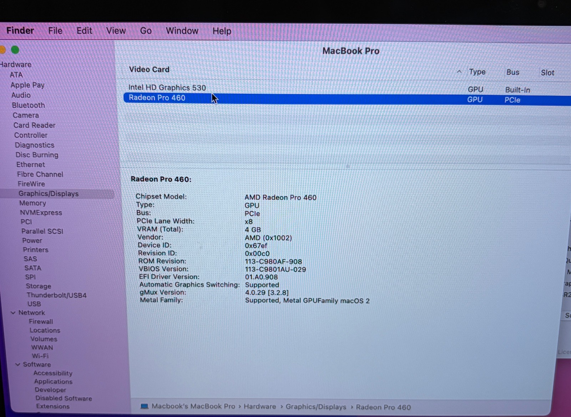Screen dimensions: 571x417
Task: Sort by the Bus column header
Action: pyautogui.click(x=512, y=72)
